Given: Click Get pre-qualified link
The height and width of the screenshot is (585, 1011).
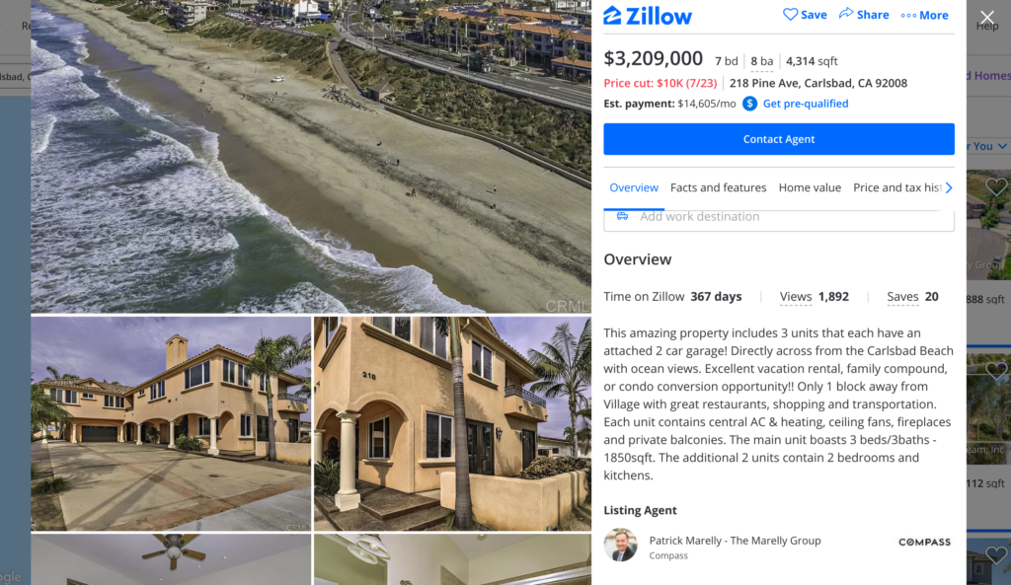Looking at the screenshot, I should (x=806, y=104).
